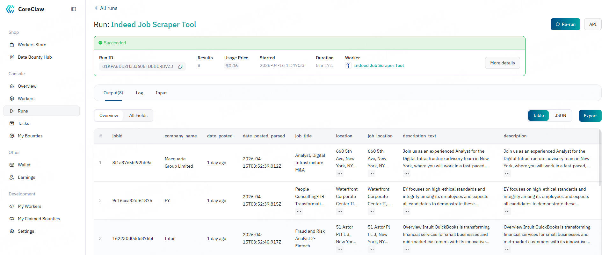Open Workers Store from the sidebar
The height and width of the screenshot is (255, 602).
point(32,45)
